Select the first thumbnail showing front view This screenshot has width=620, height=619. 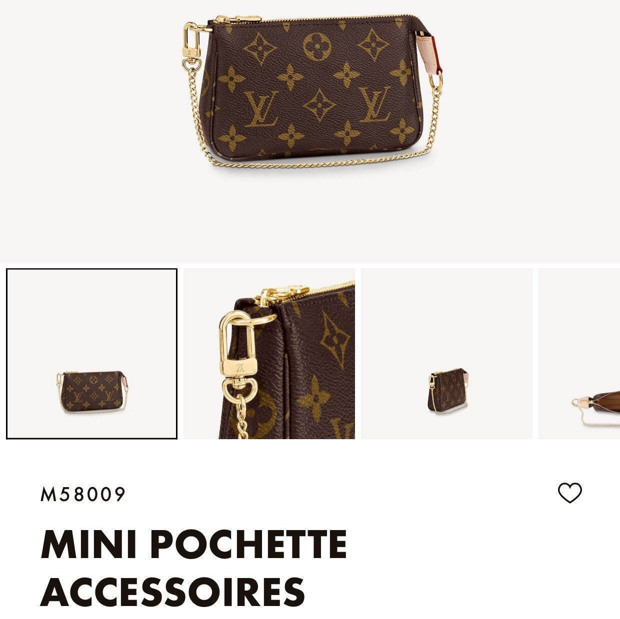(92, 354)
